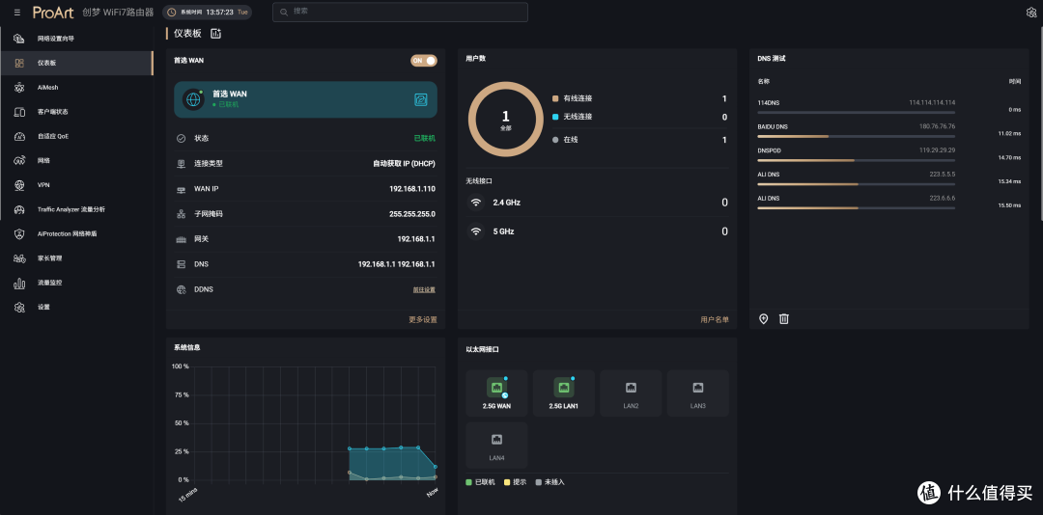Turn off the 首选 WAN ON switch
The width and height of the screenshot is (1043, 515).
pos(424,61)
